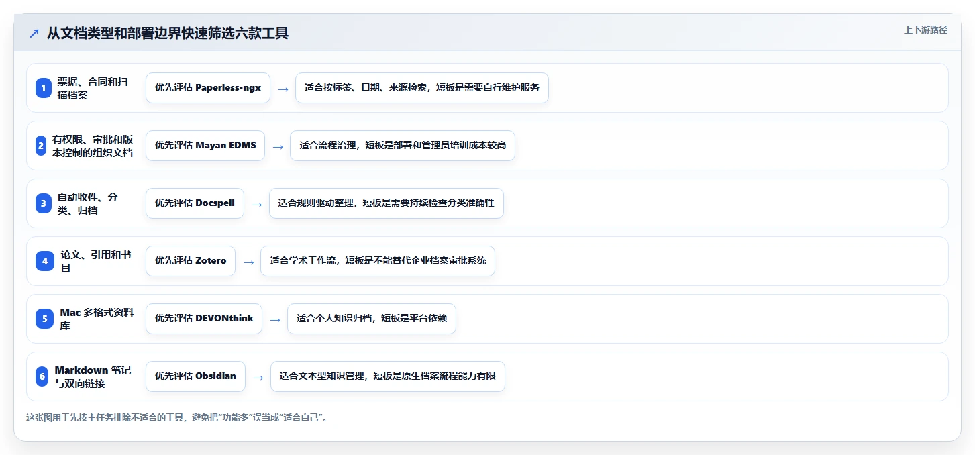
Task: Click the Mac 多格式资料库 label
Action: click(97, 319)
